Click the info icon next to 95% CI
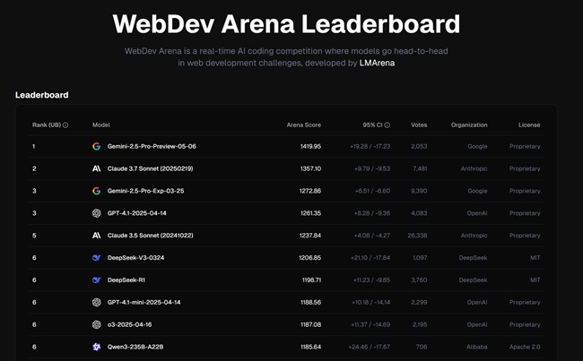Viewport: 583px width, 361px height. point(387,125)
